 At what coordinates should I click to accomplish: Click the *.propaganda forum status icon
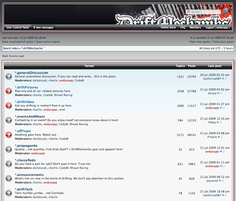[x=9, y=149]
